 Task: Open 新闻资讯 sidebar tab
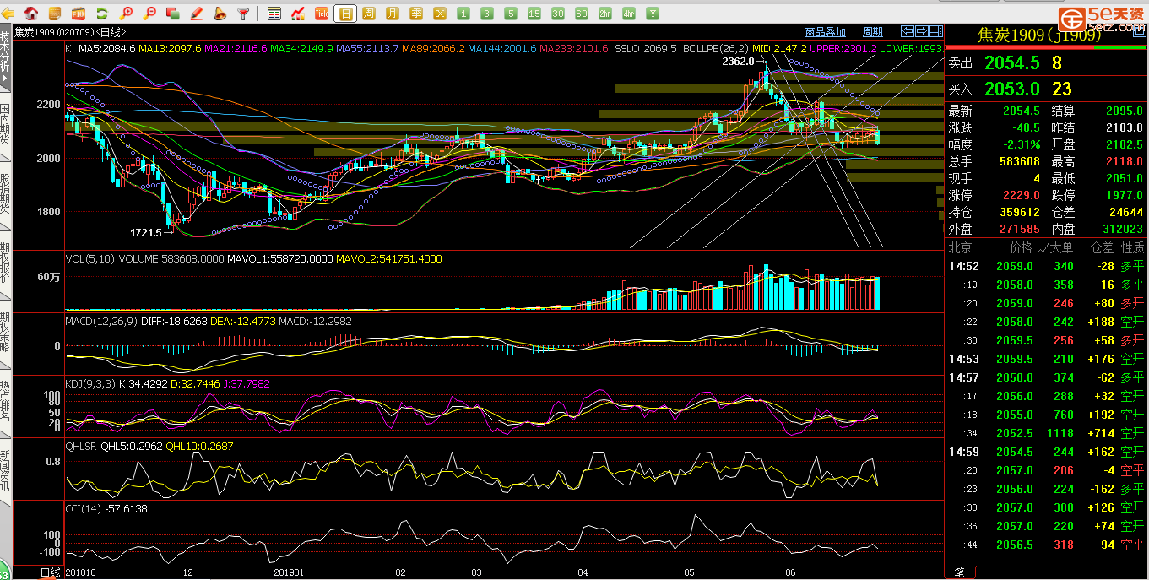5,474
